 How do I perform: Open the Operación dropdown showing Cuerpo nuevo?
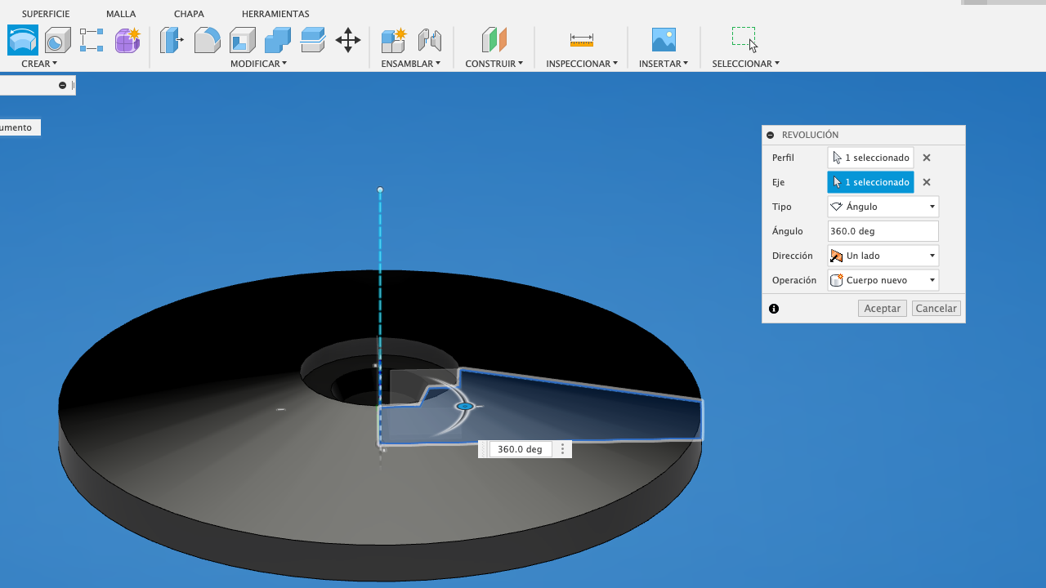883,280
